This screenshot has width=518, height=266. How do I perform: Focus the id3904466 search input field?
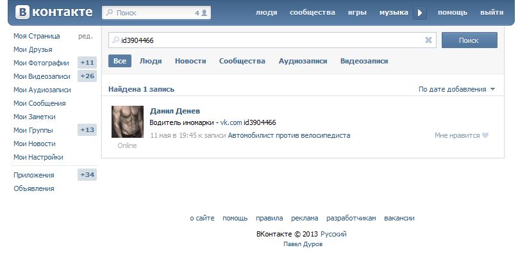pyautogui.click(x=272, y=40)
